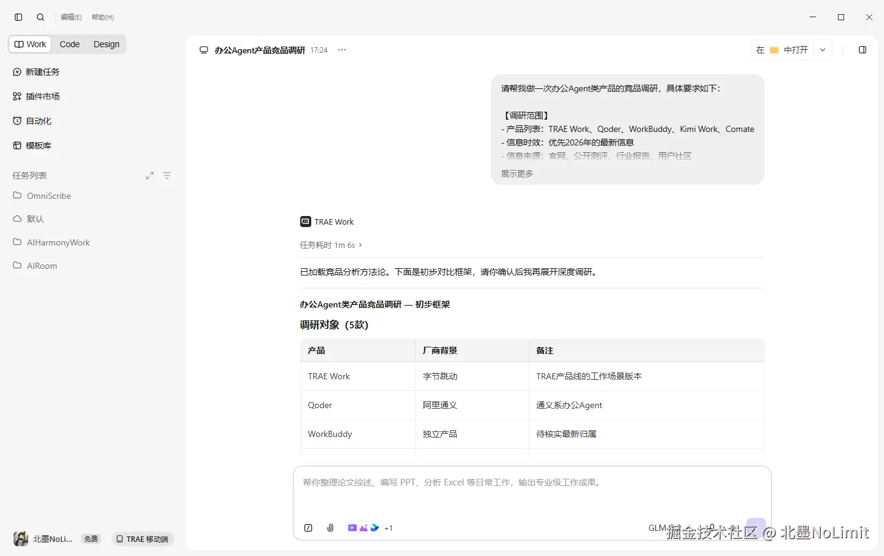Open the 编辑(E) menu
884x556 pixels.
71,17
